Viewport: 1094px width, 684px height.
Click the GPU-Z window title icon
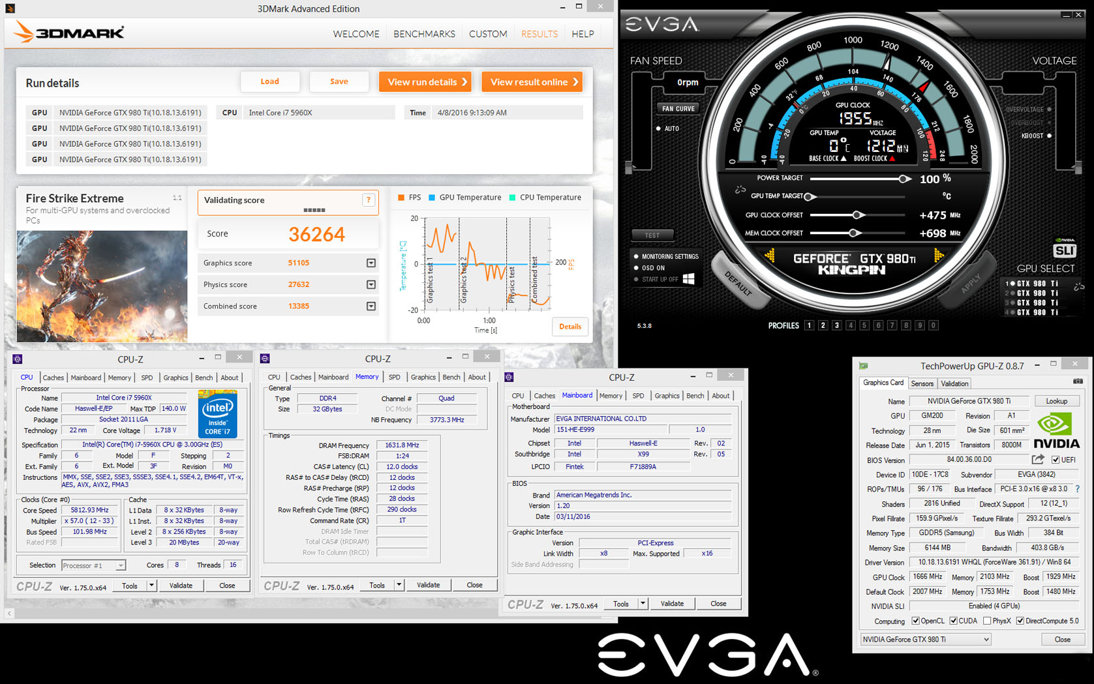pos(864,366)
